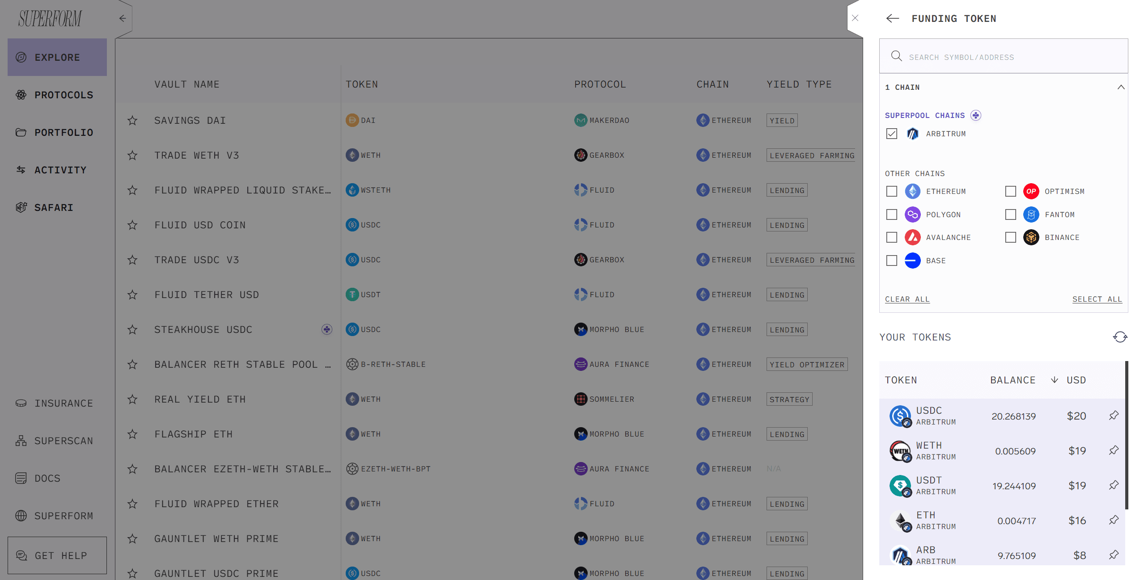Open Superscan

click(x=57, y=441)
